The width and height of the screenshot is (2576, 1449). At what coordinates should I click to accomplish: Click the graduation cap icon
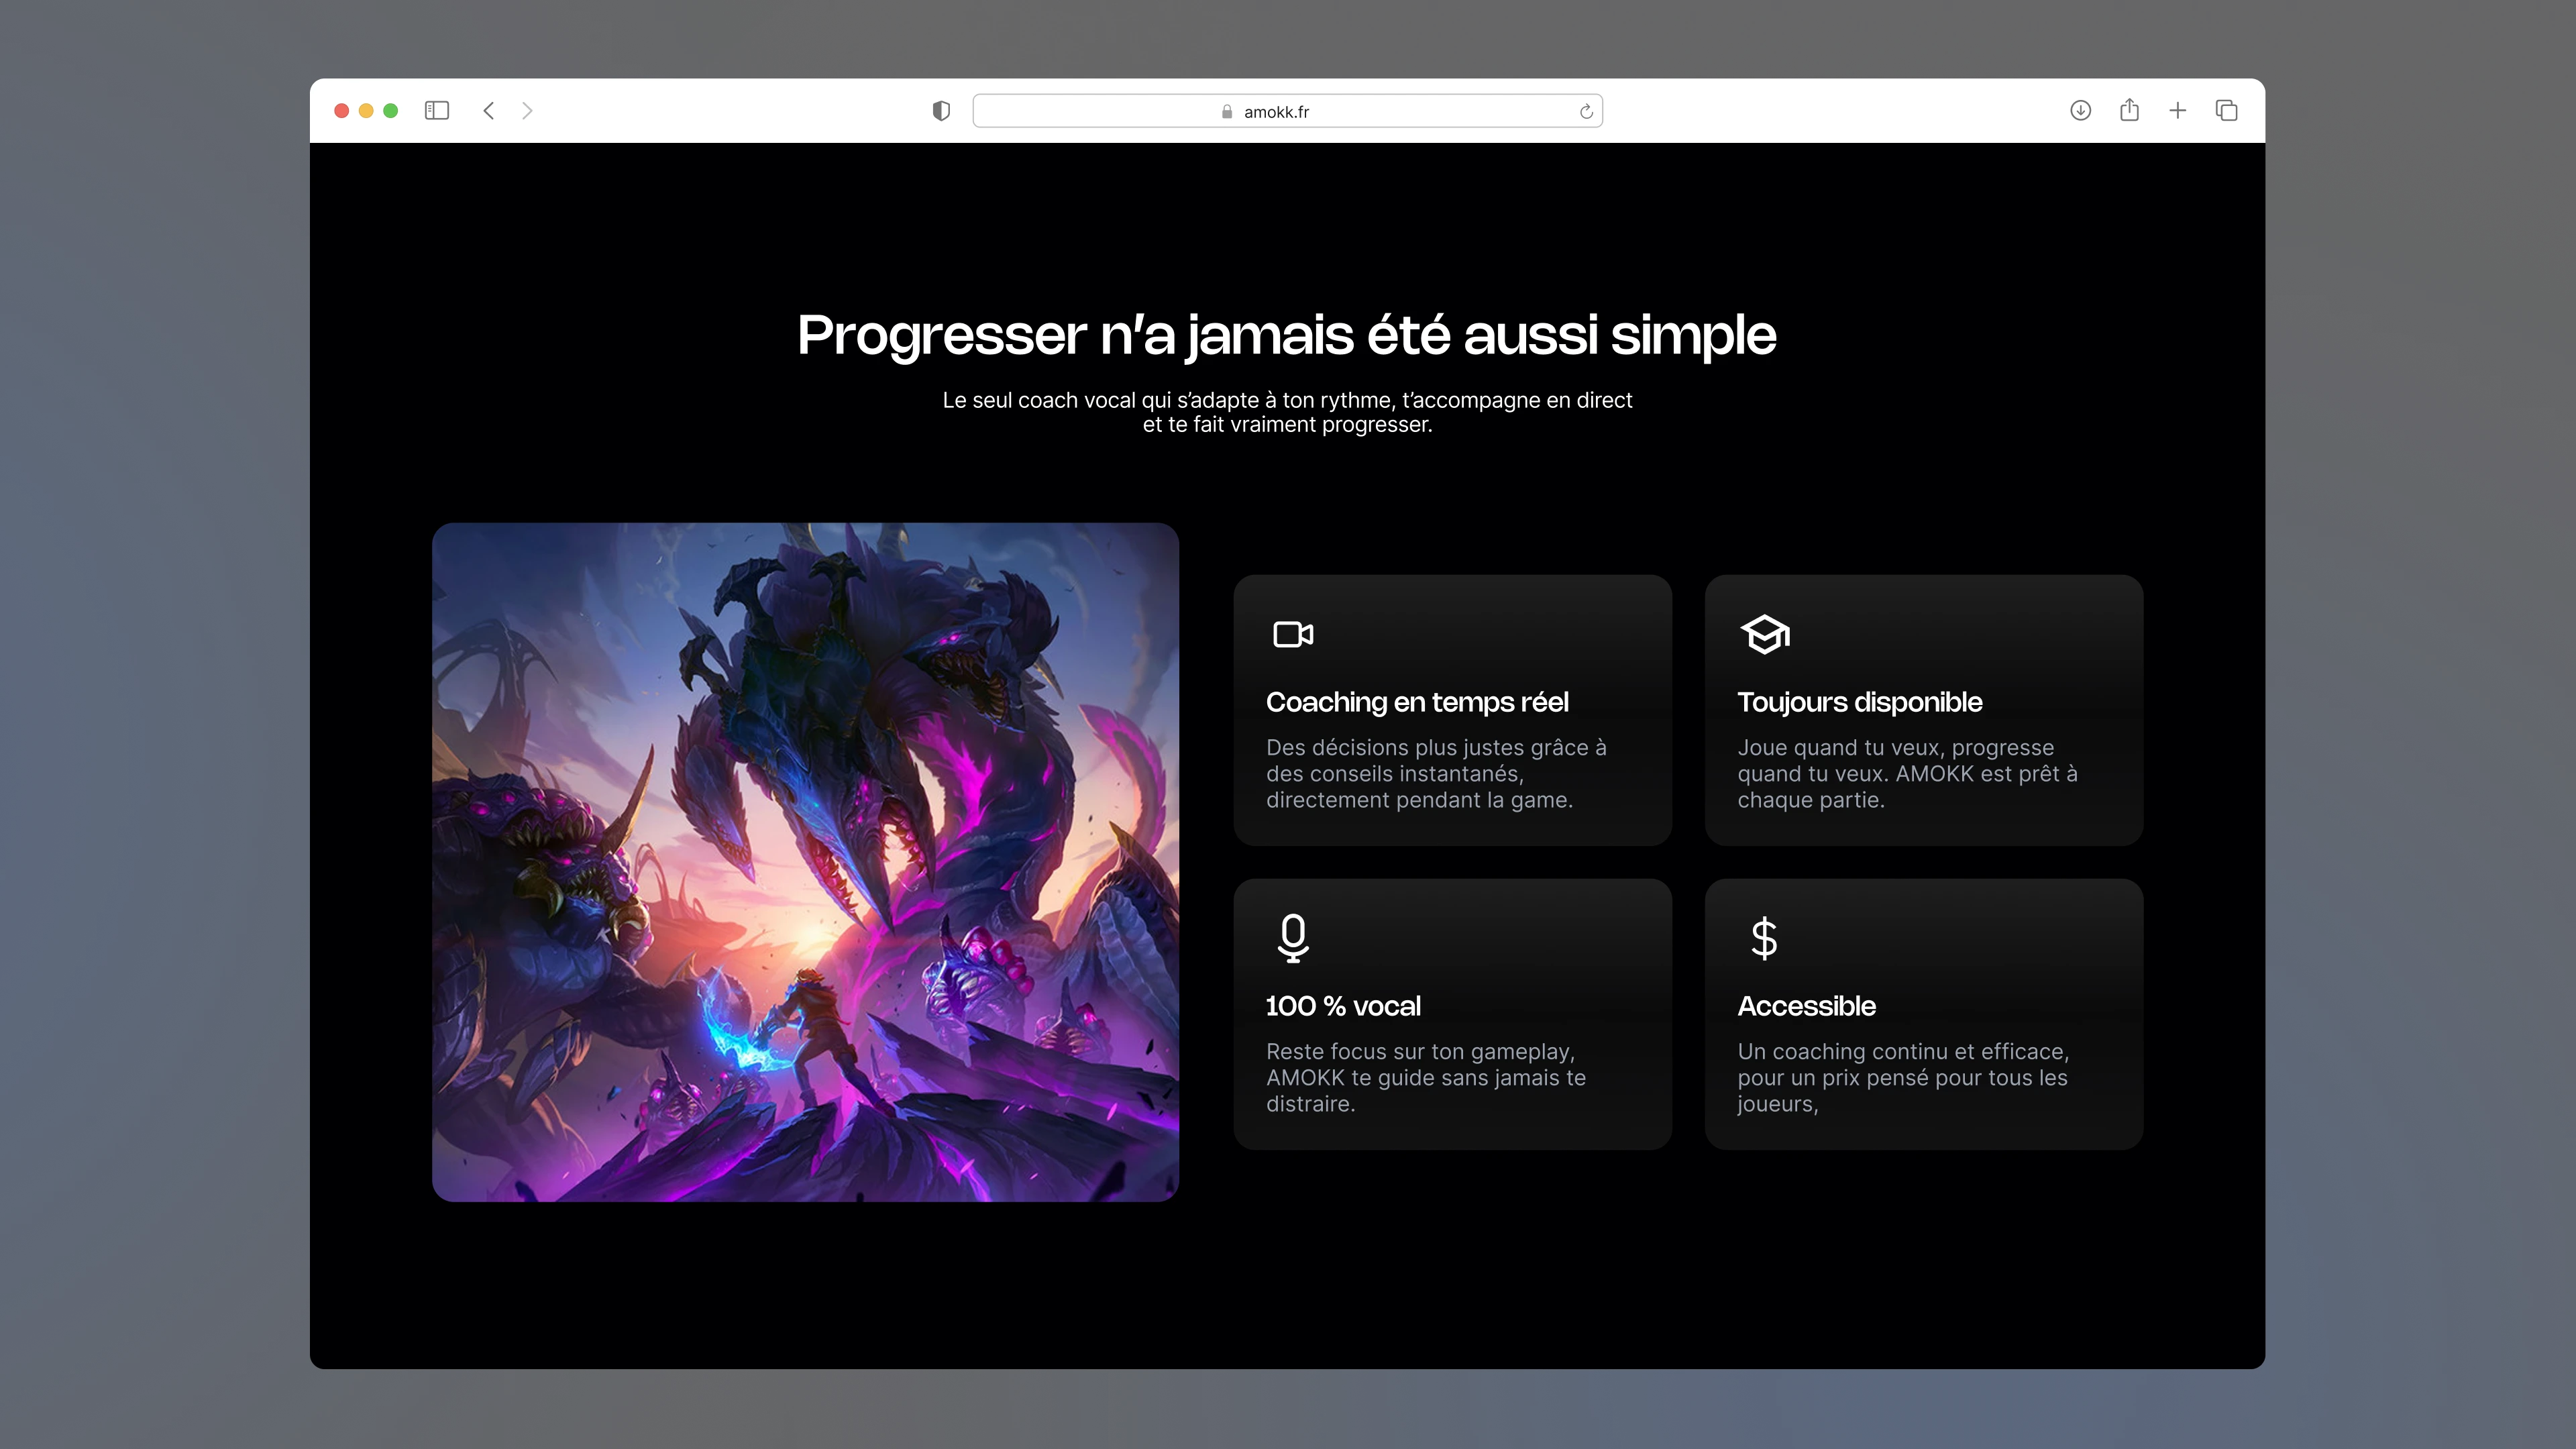(x=1765, y=634)
